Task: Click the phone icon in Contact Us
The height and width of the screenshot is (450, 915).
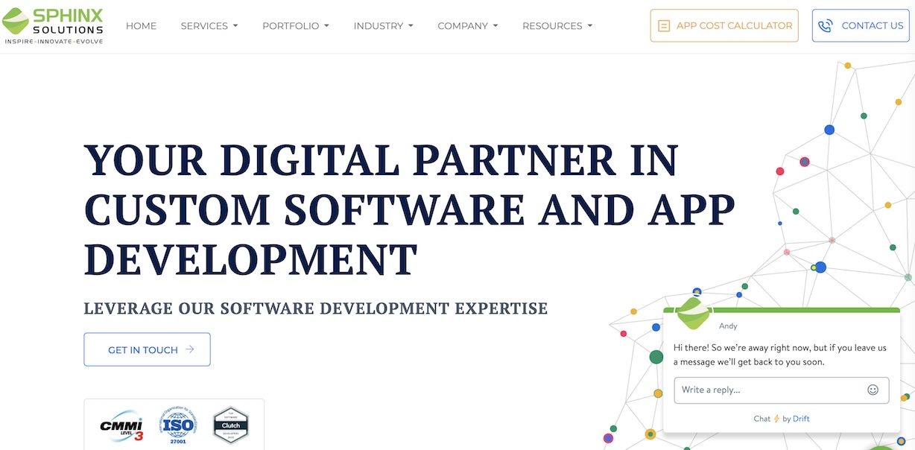Action: point(825,25)
